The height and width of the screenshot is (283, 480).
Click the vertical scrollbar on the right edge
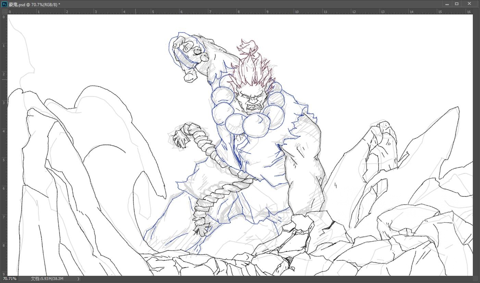476,144
